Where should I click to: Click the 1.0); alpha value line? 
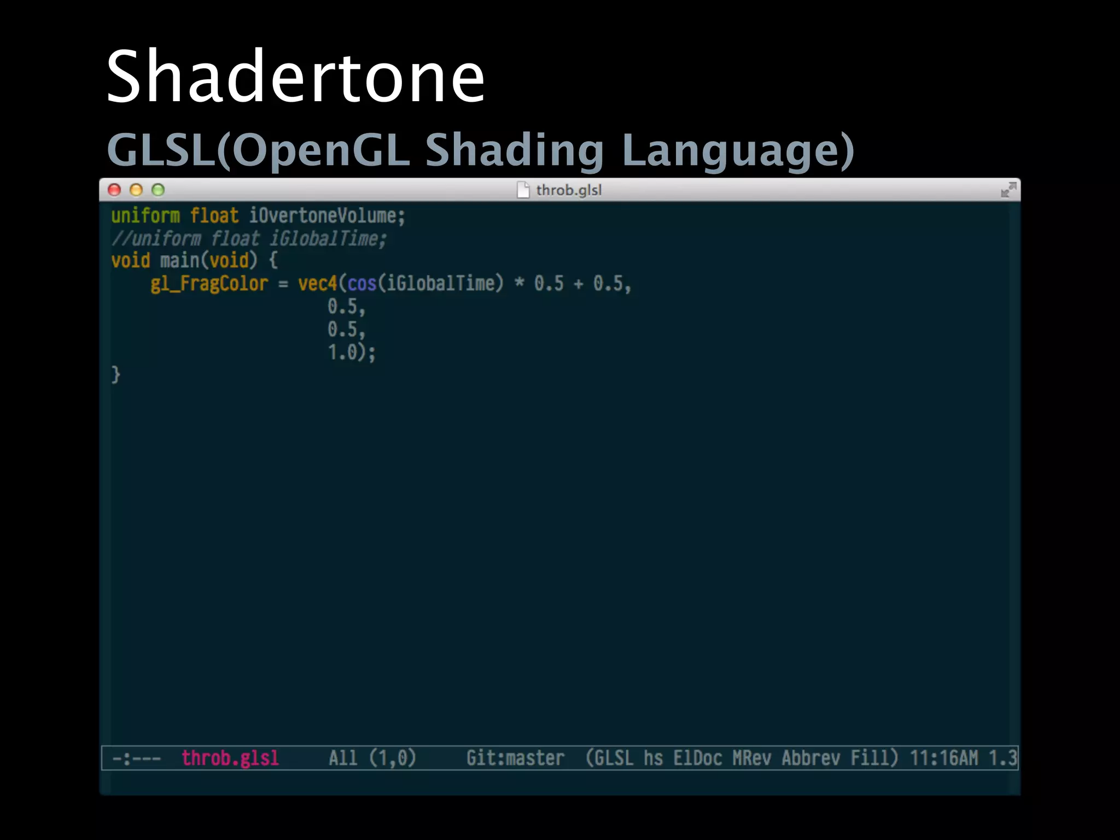[352, 352]
